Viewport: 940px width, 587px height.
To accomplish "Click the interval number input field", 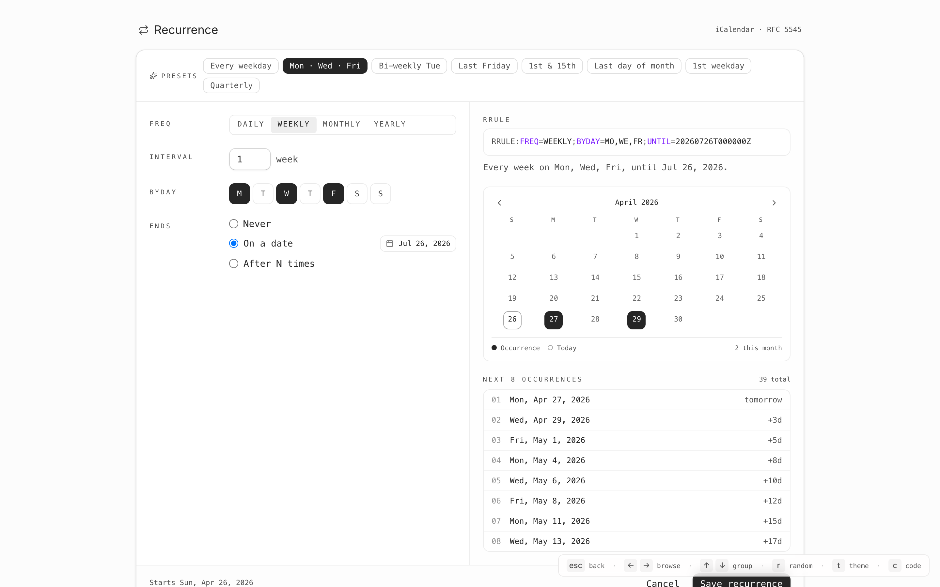I will (x=250, y=159).
